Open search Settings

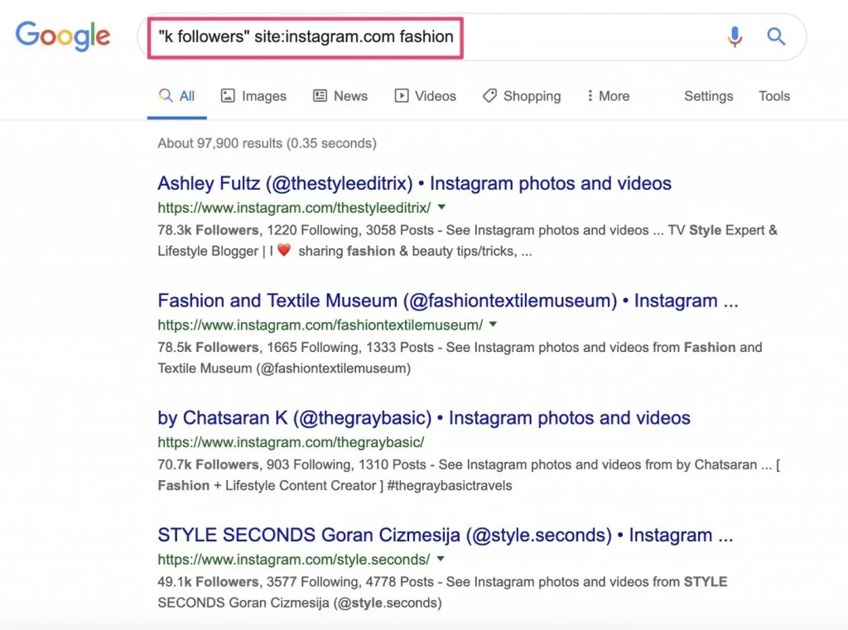(x=709, y=96)
